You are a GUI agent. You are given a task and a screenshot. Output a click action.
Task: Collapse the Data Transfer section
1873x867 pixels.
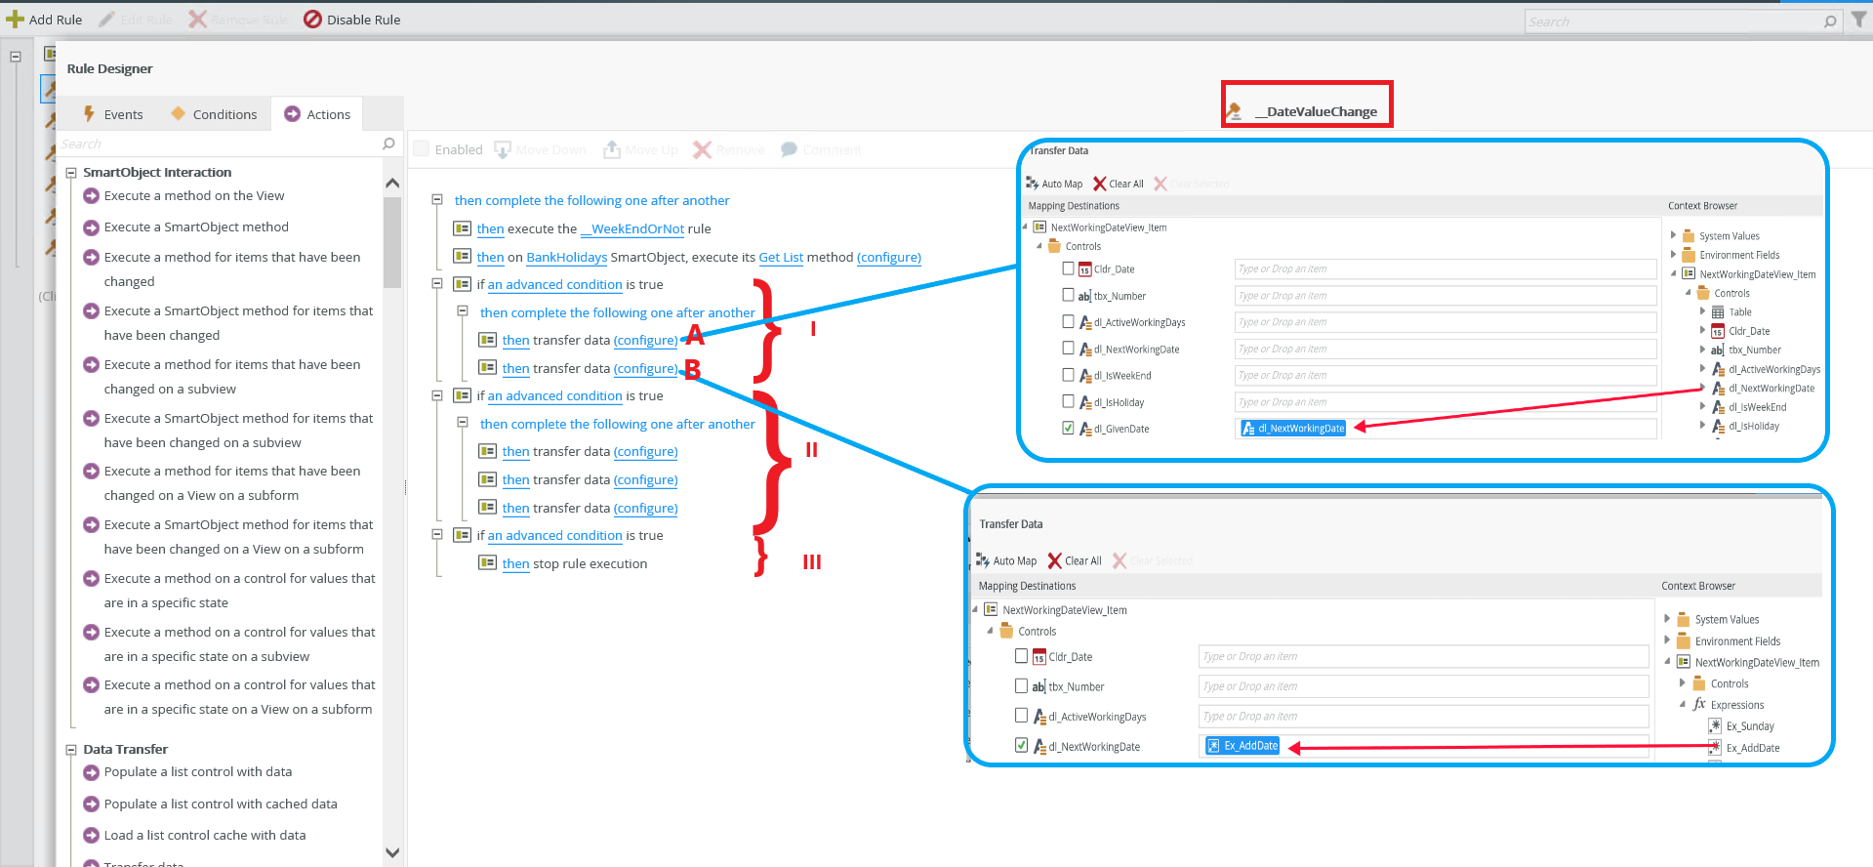pos(71,750)
